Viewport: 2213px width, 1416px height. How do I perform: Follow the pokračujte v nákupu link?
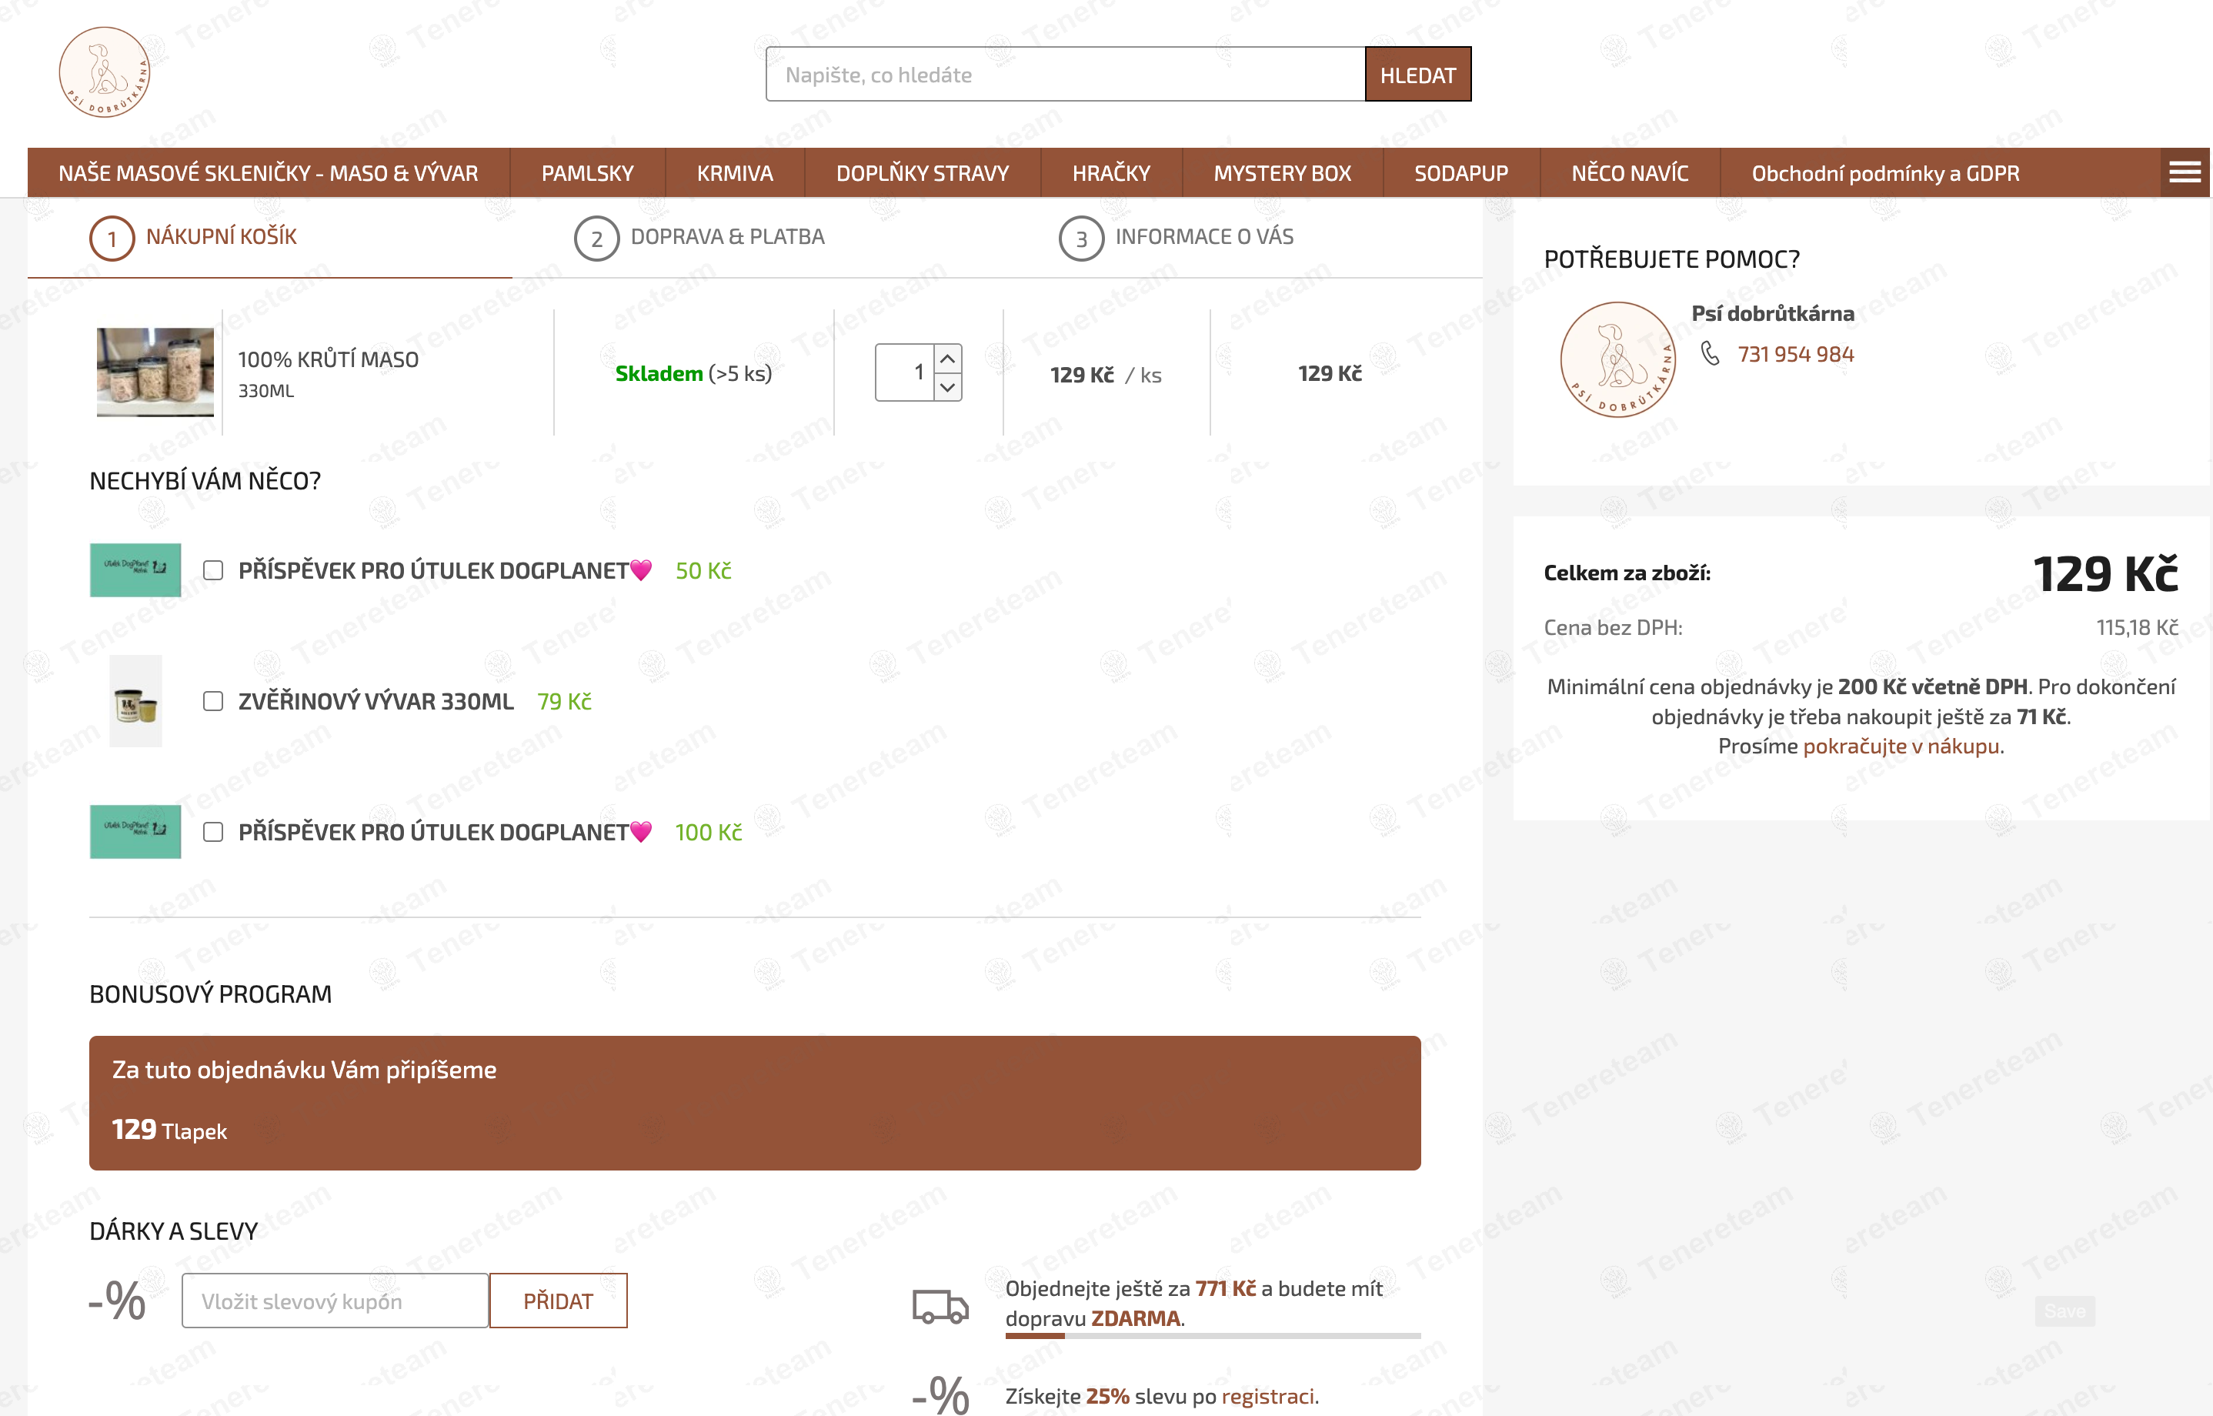pyautogui.click(x=1901, y=746)
